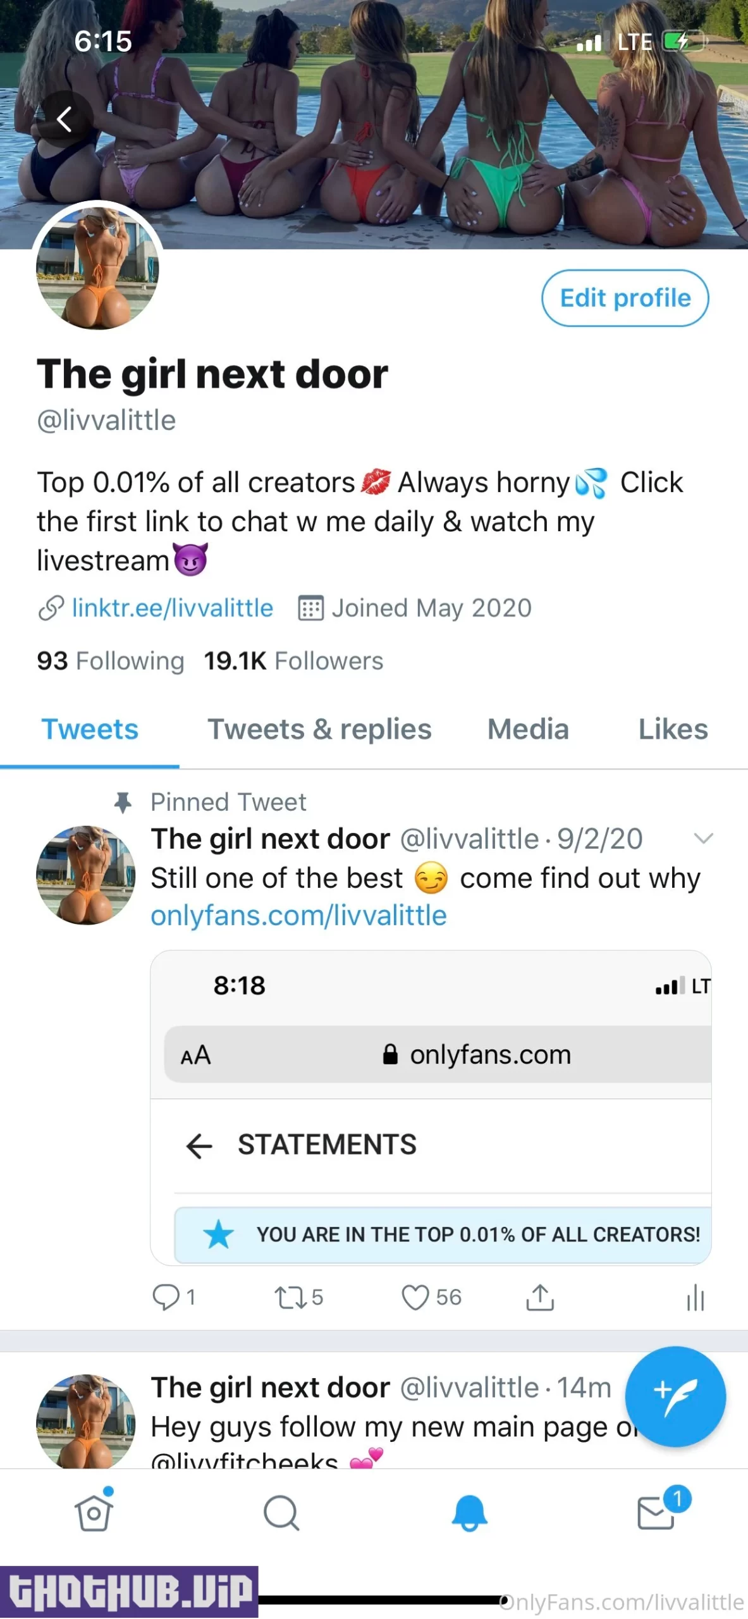Tap the compose new tweet button

(675, 1396)
